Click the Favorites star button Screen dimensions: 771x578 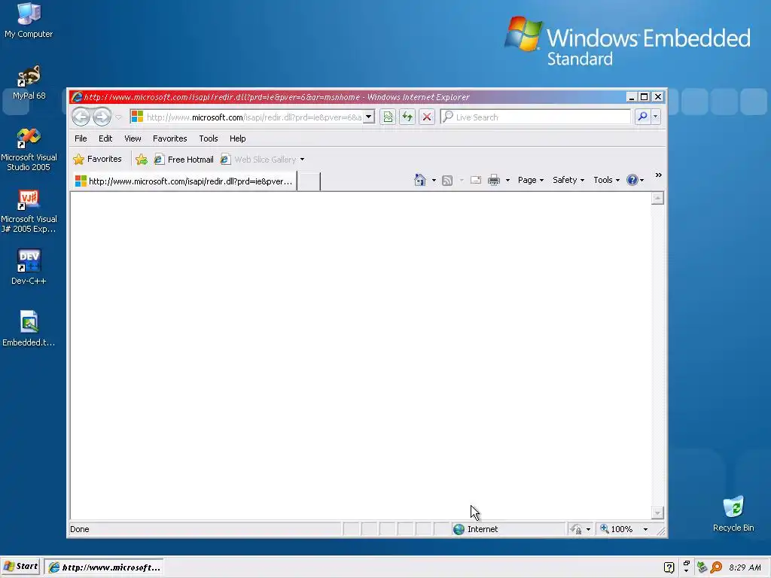[97, 160]
